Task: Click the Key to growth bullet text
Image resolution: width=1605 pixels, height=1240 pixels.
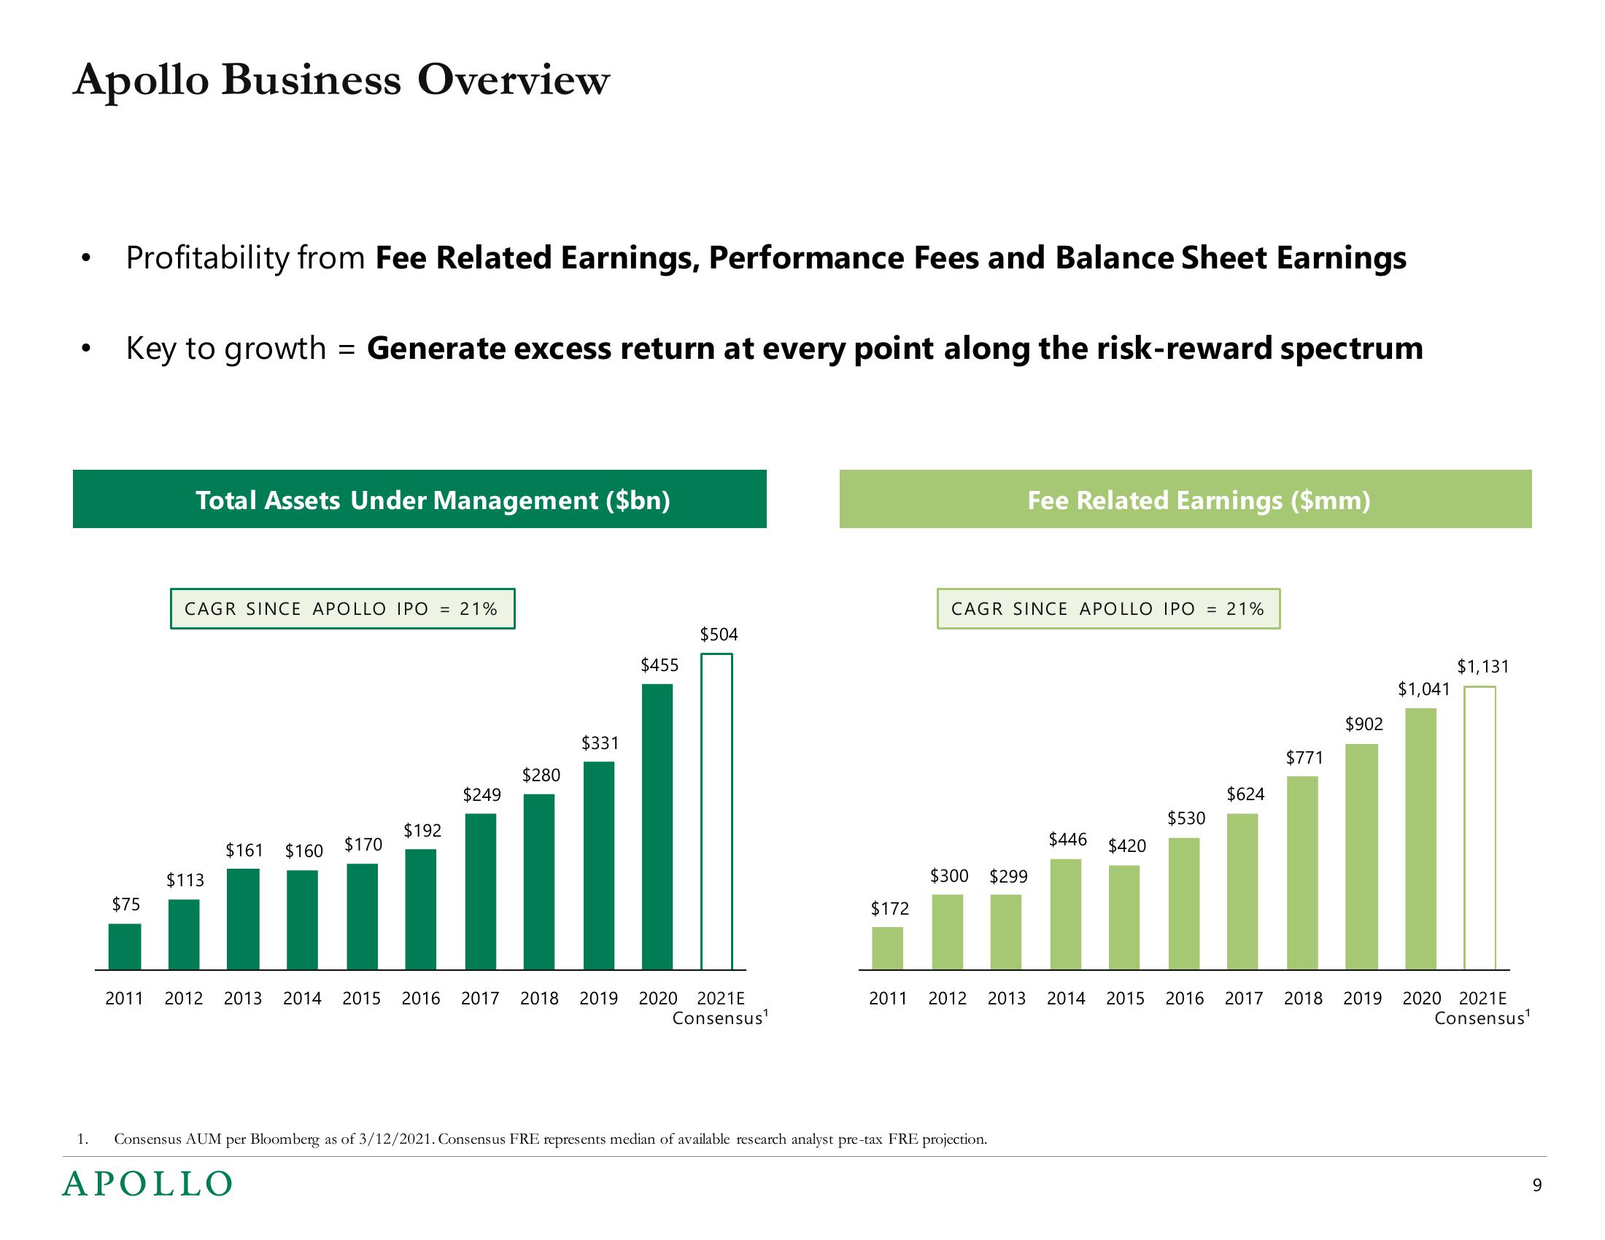Action: [x=775, y=349]
